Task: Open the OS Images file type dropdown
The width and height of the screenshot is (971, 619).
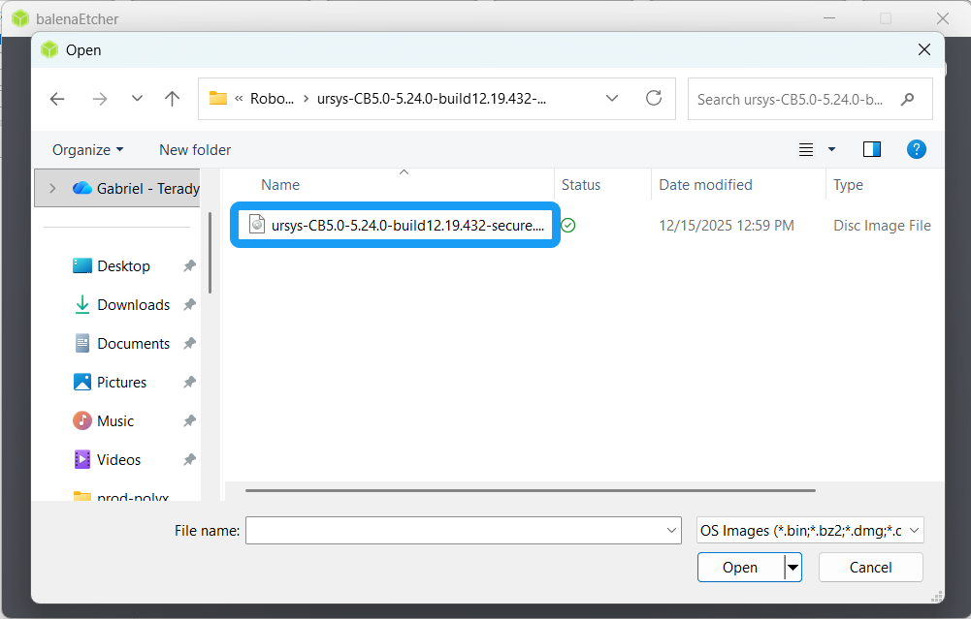Action: coord(810,530)
